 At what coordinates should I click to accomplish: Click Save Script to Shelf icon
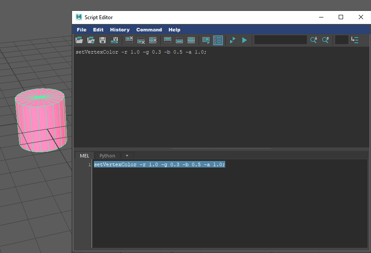[115, 40]
